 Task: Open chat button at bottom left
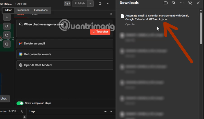(4, 99)
